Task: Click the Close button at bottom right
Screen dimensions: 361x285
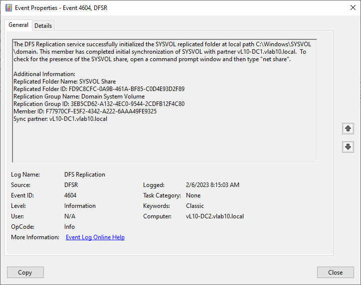Action: click(335, 272)
